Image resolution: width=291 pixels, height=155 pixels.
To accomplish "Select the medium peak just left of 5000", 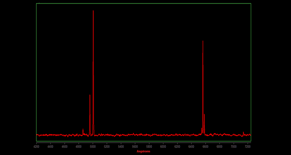I will (x=90, y=96).
